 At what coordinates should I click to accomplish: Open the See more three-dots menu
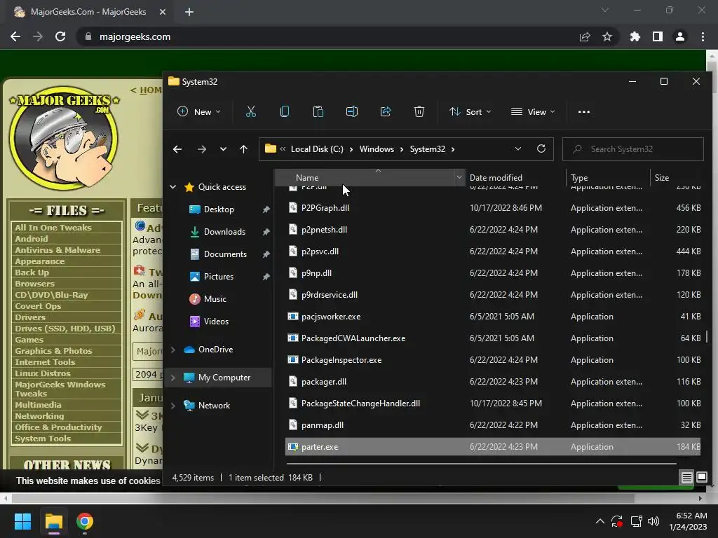click(x=584, y=111)
